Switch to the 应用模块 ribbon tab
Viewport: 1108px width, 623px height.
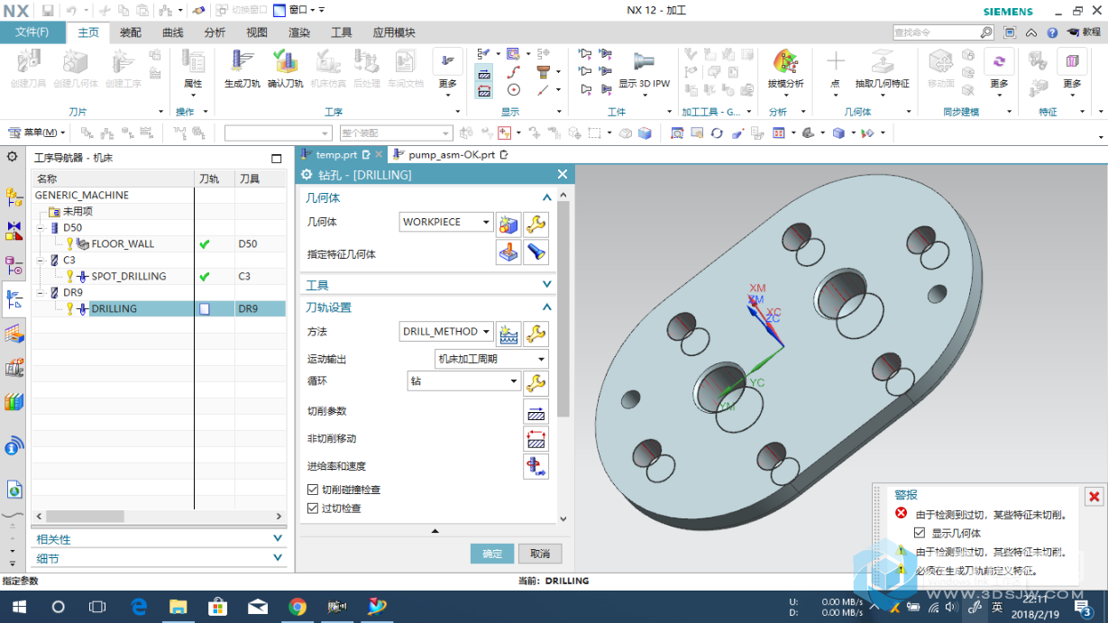pyautogui.click(x=394, y=32)
